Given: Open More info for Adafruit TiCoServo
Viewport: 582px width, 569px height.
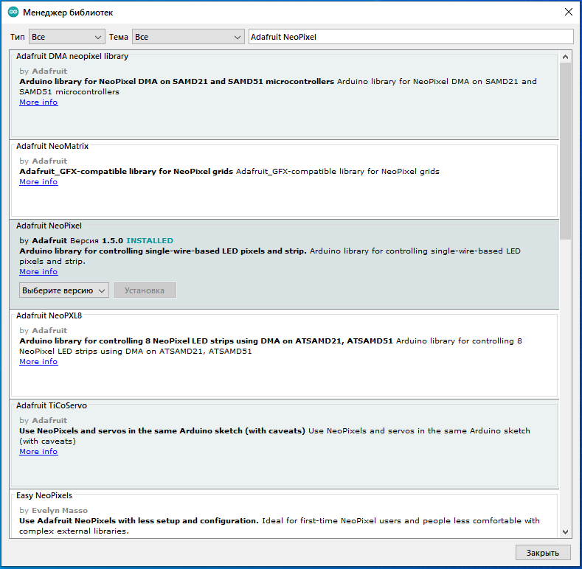Looking at the screenshot, I should (38, 452).
